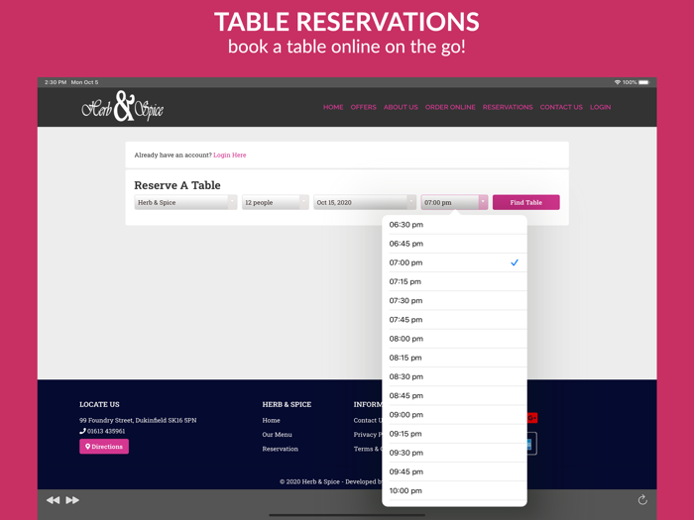Click the Herb & Spice logo
The image size is (694, 520).
coord(123,107)
